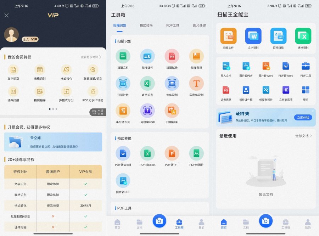Switch to the 图片处理 tab
Screen dimensions: 319x236
pos(199,26)
